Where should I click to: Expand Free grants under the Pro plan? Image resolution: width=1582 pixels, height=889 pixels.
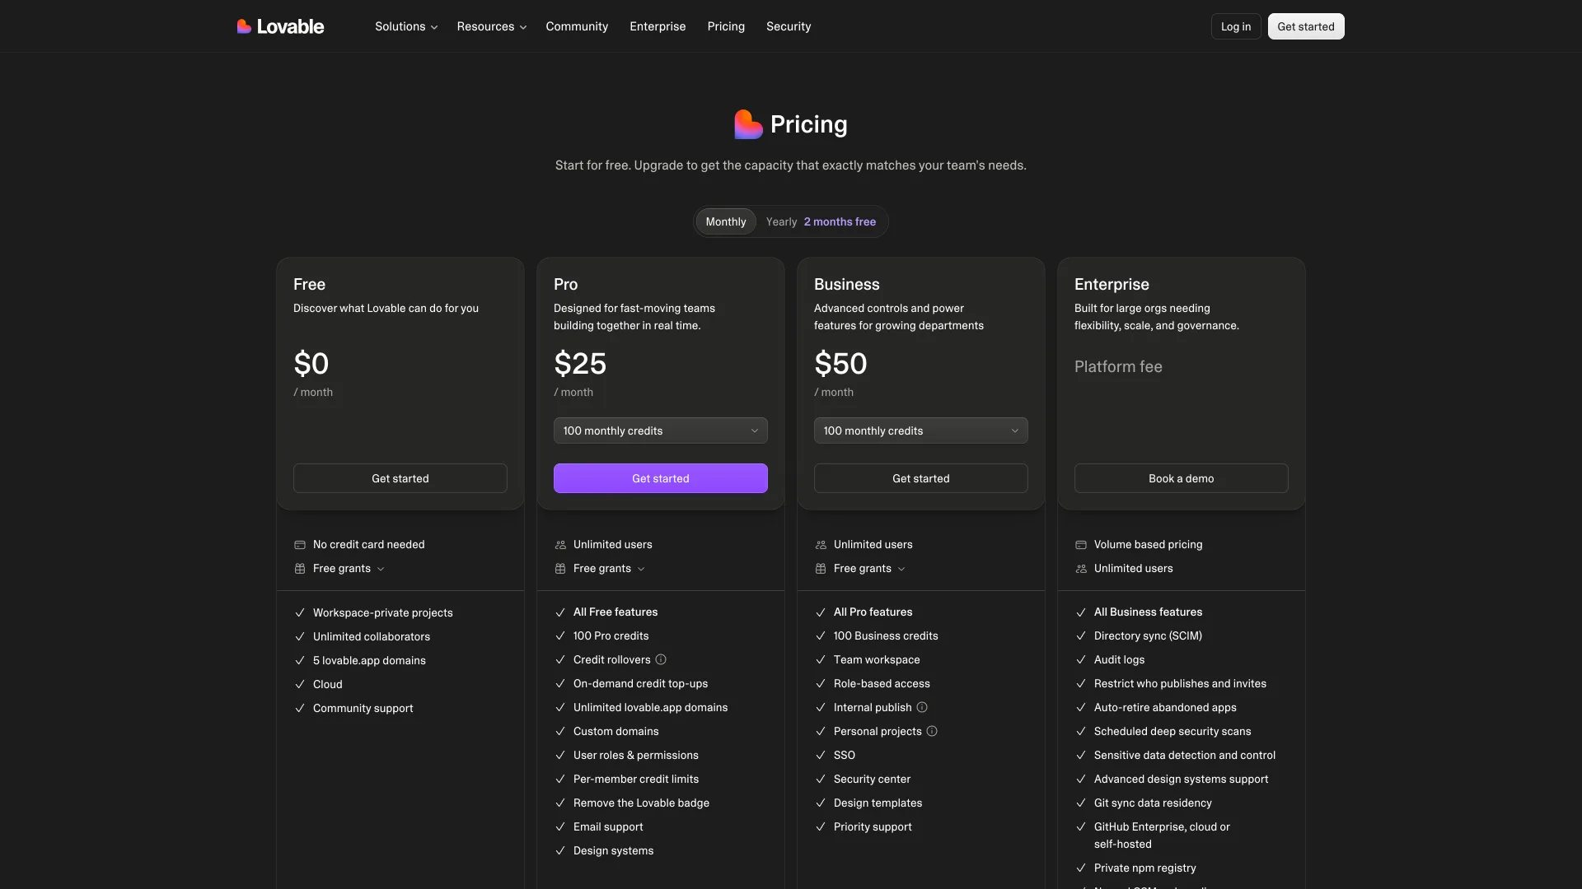pos(609,569)
